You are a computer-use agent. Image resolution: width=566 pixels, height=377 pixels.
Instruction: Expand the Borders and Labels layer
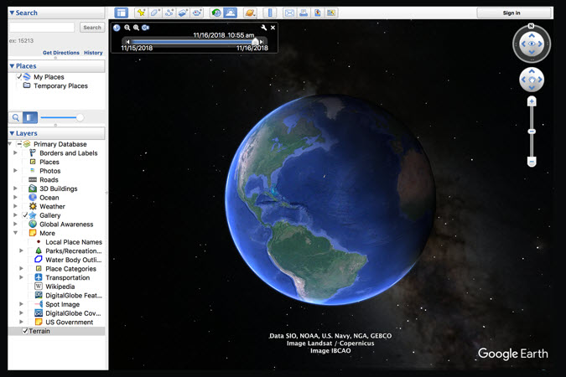click(x=15, y=153)
